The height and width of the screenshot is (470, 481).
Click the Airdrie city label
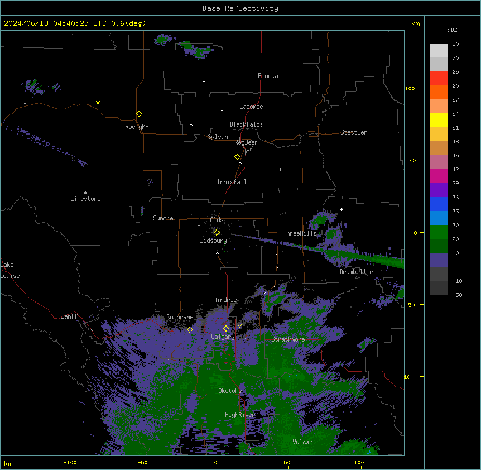pos(225,300)
